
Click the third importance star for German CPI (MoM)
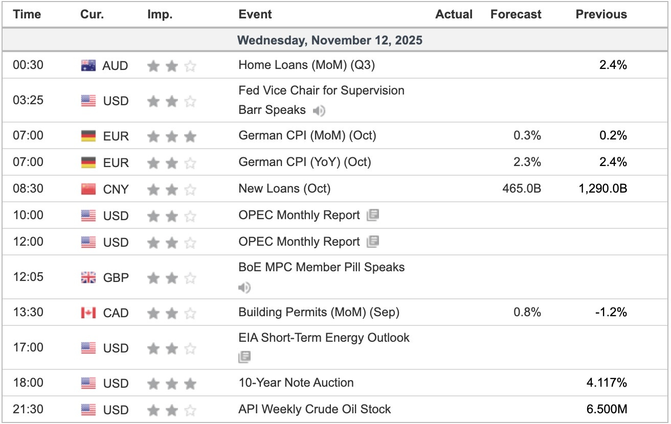click(190, 136)
